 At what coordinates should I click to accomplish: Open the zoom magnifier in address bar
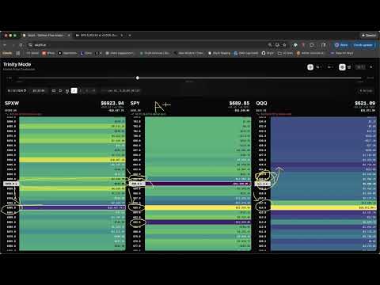270,45
